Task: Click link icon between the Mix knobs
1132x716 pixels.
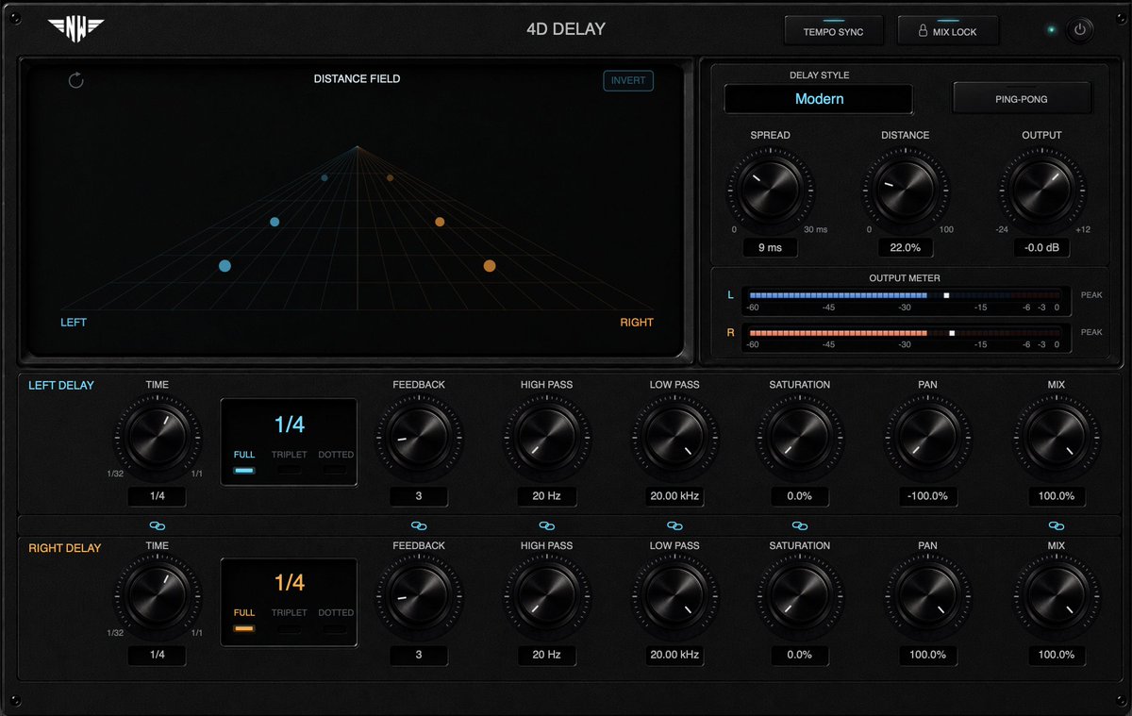Action: 1057,525
